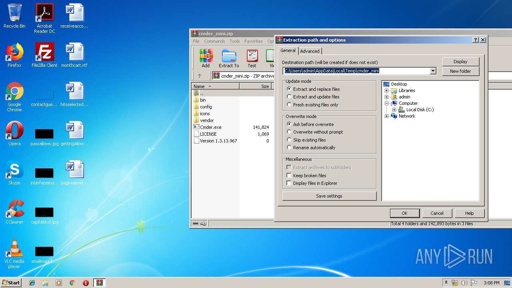Open the Start menu

click(11, 283)
